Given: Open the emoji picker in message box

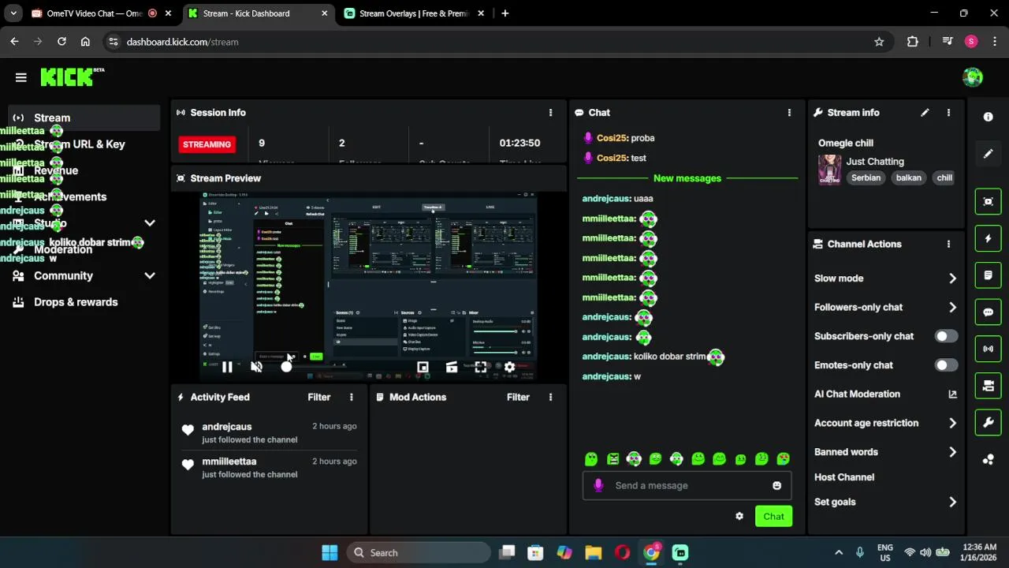Looking at the screenshot, I should click(776, 486).
